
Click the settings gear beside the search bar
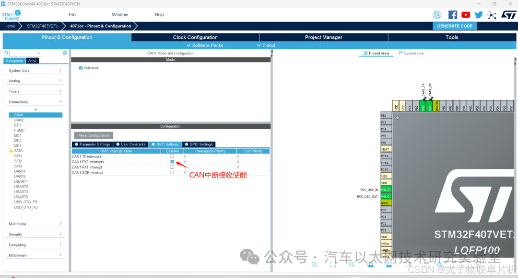tap(65, 53)
